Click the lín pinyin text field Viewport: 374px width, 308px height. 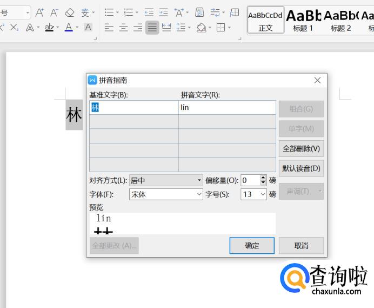coord(227,108)
